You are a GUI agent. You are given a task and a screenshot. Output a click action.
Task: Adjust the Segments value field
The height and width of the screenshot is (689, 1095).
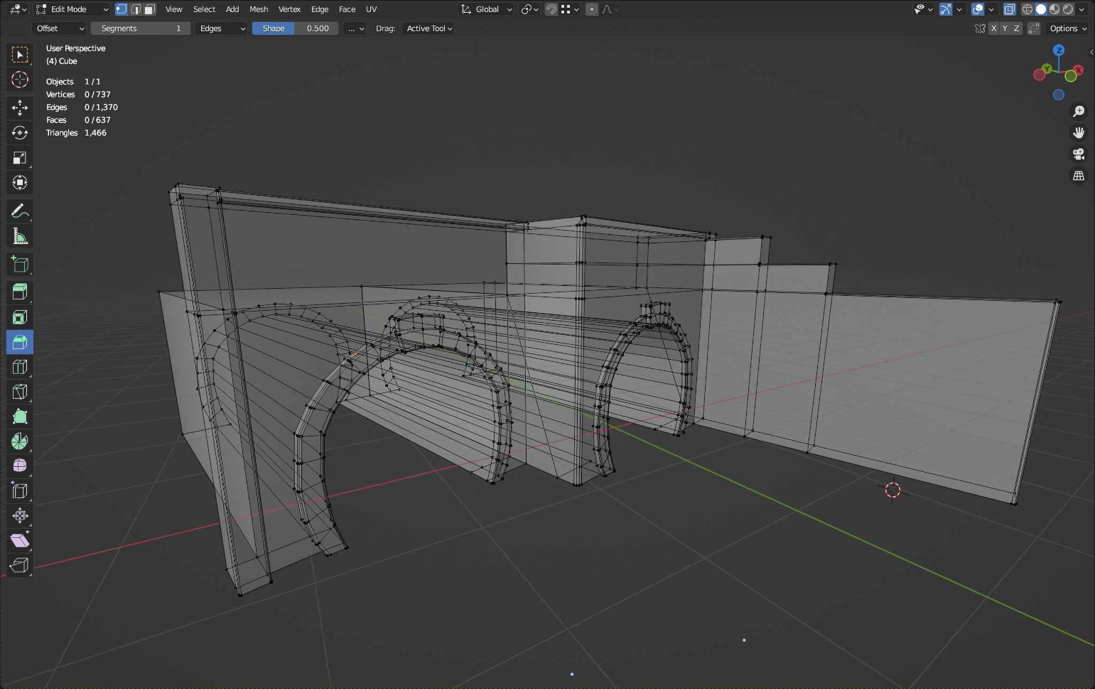[x=141, y=28]
